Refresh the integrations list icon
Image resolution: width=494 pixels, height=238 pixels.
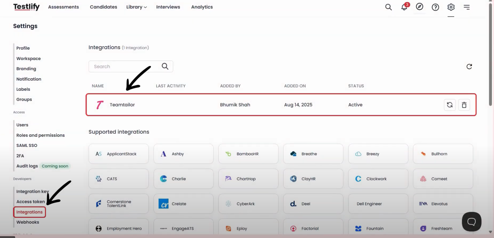469,66
